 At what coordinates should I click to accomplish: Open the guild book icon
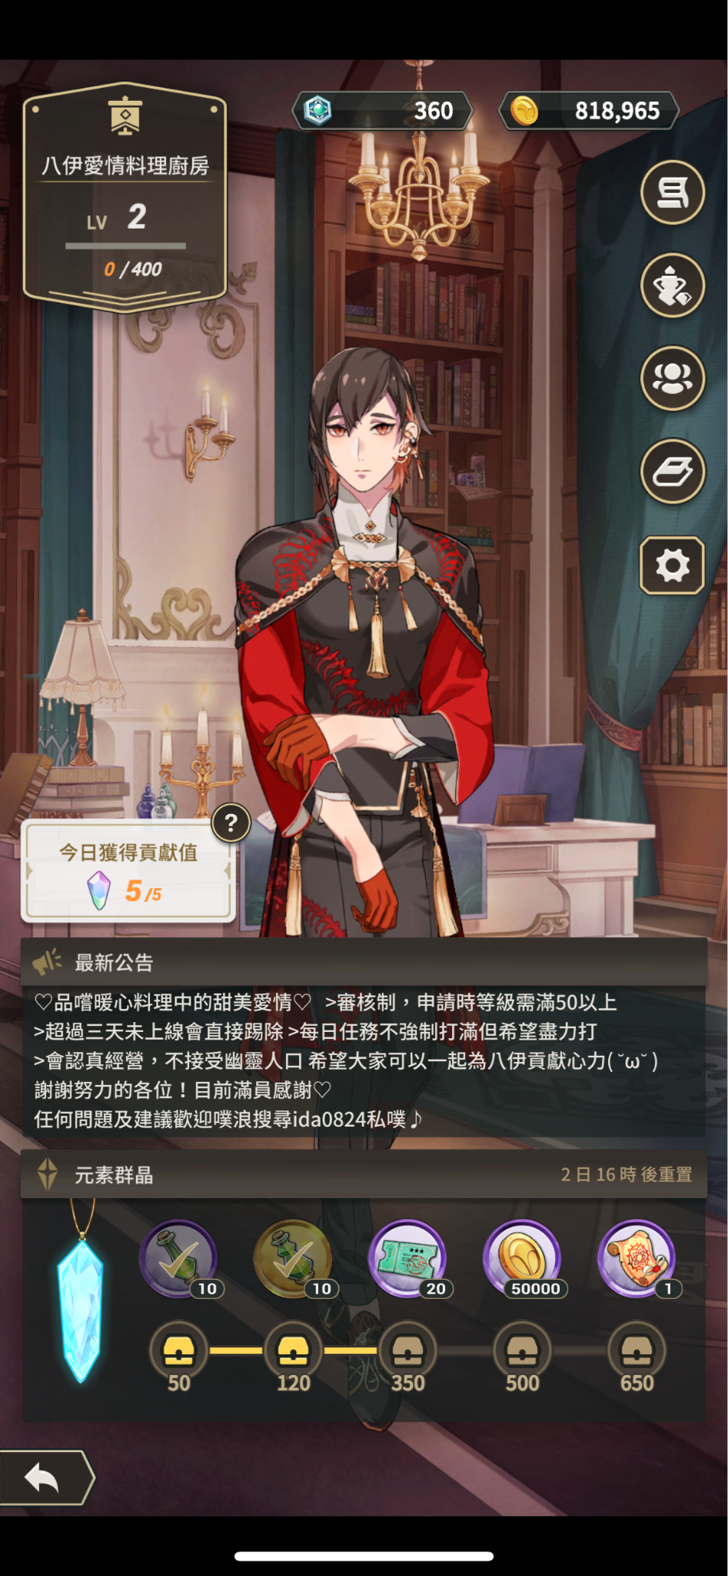pyautogui.click(x=672, y=471)
